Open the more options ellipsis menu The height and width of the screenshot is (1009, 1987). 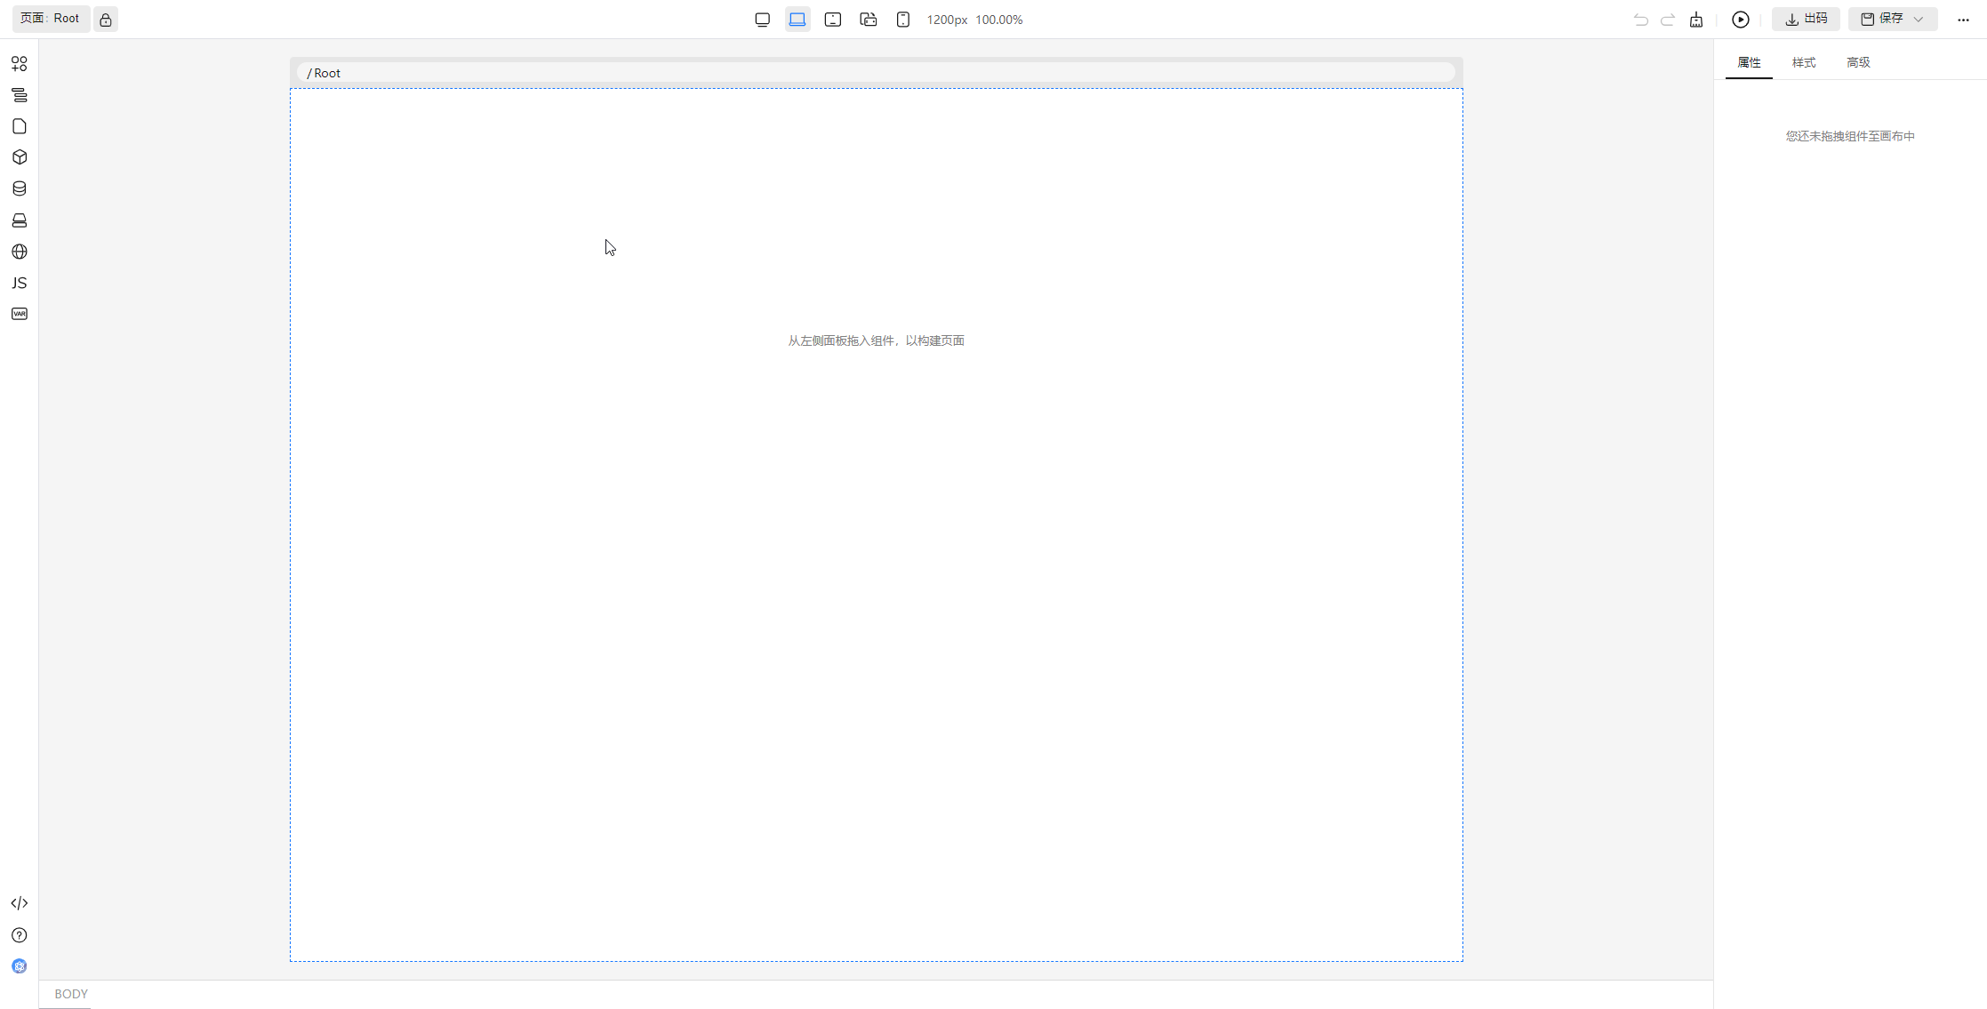tap(1963, 20)
